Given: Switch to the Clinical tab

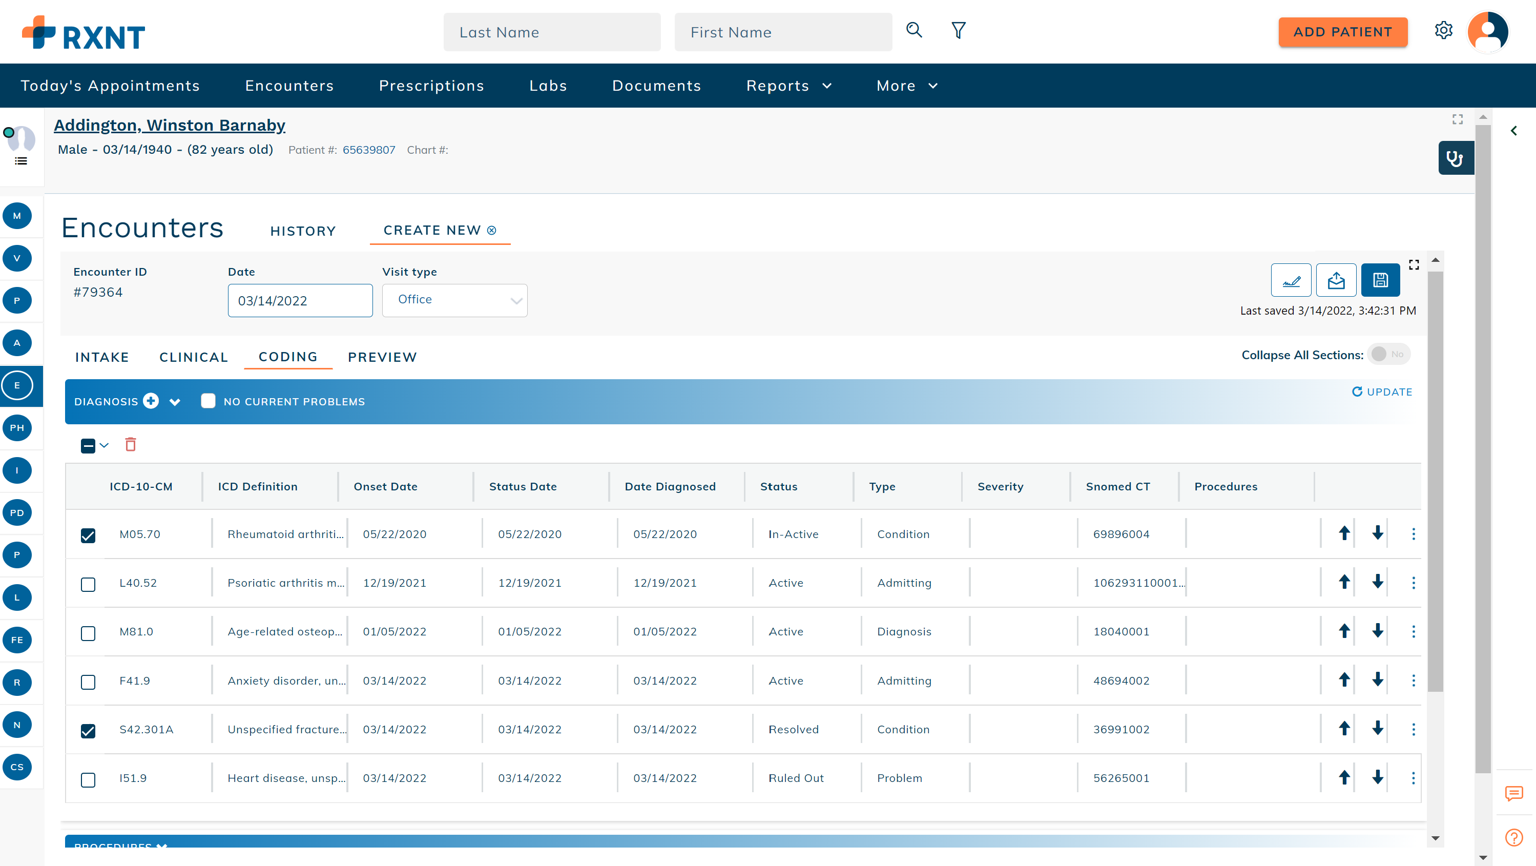Looking at the screenshot, I should [x=194, y=357].
